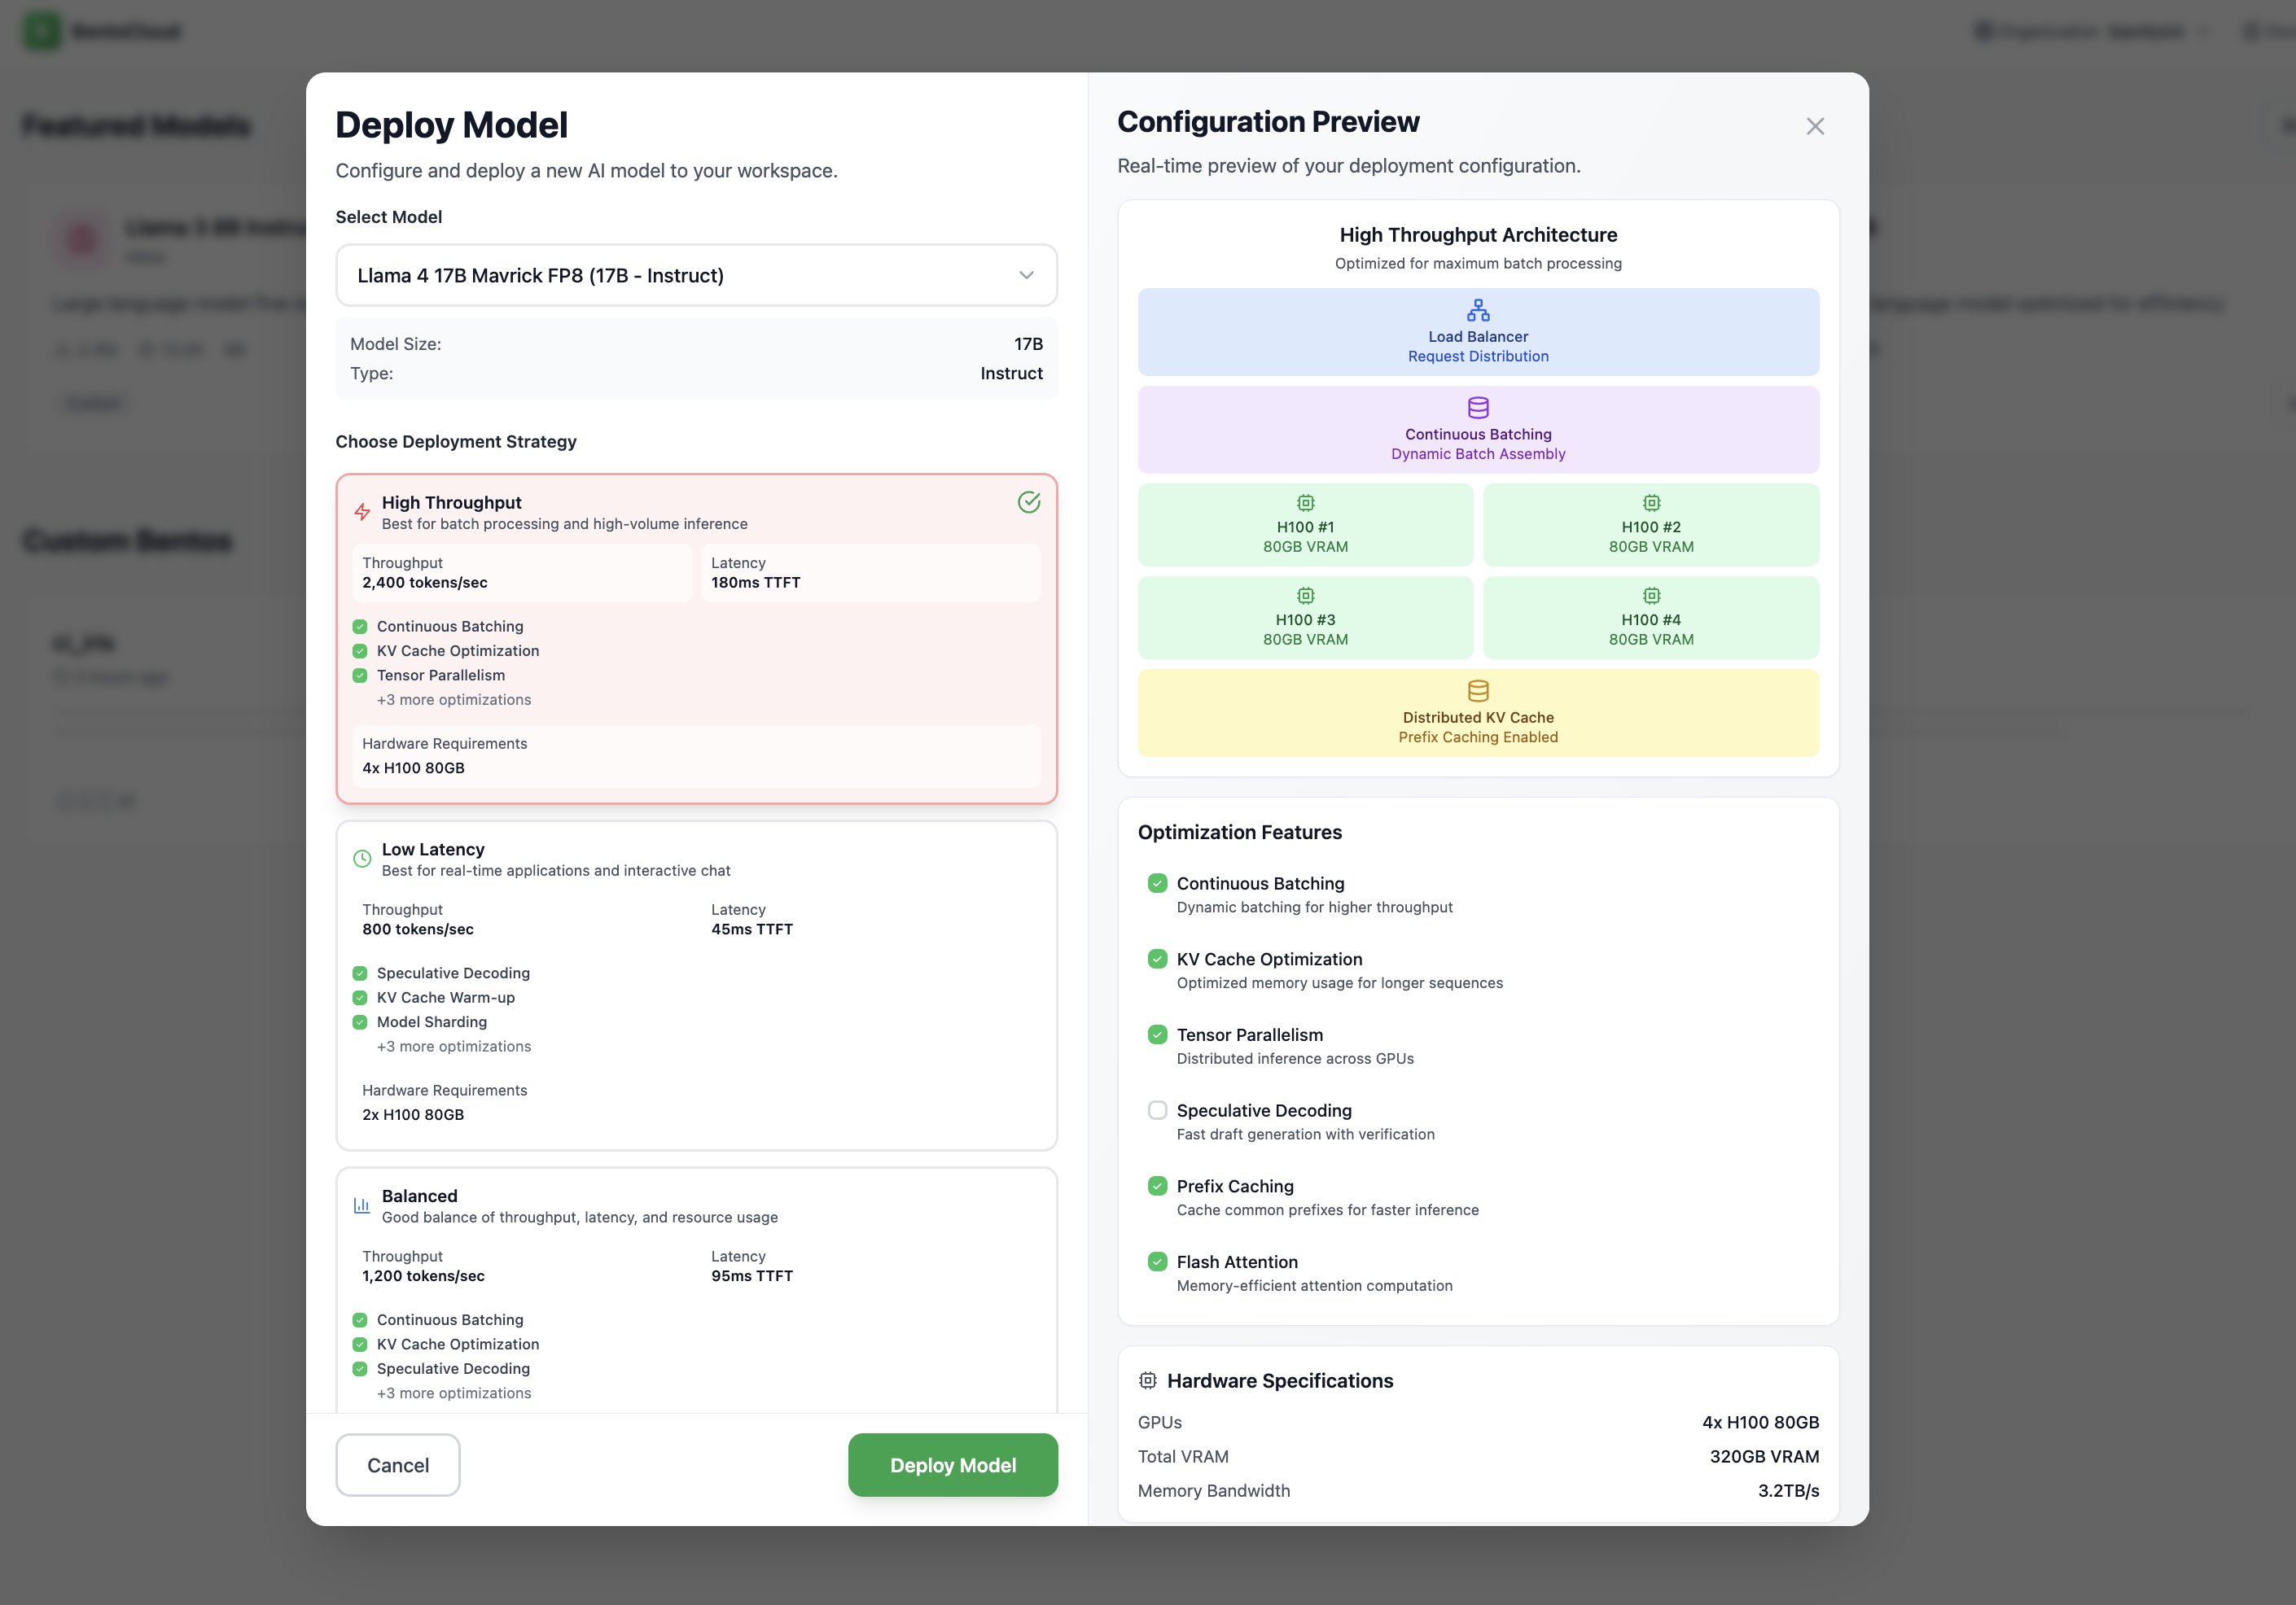Click the Hardware Specifications chip icon
Viewport: 2296px width, 1605px height.
pyautogui.click(x=1147, y=1380)
